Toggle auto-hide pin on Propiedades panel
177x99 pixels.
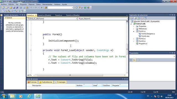[x=172, y=53]
